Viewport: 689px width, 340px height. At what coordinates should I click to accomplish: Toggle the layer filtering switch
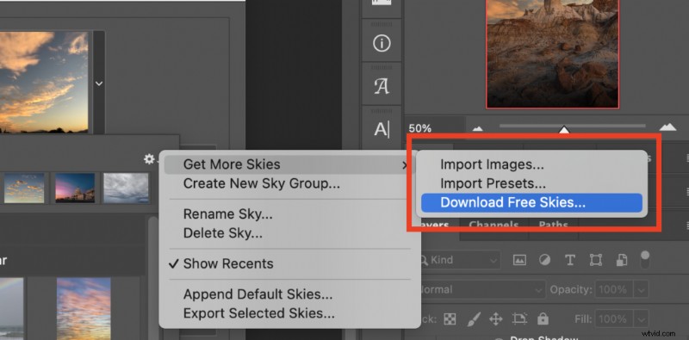click(644, 260)
